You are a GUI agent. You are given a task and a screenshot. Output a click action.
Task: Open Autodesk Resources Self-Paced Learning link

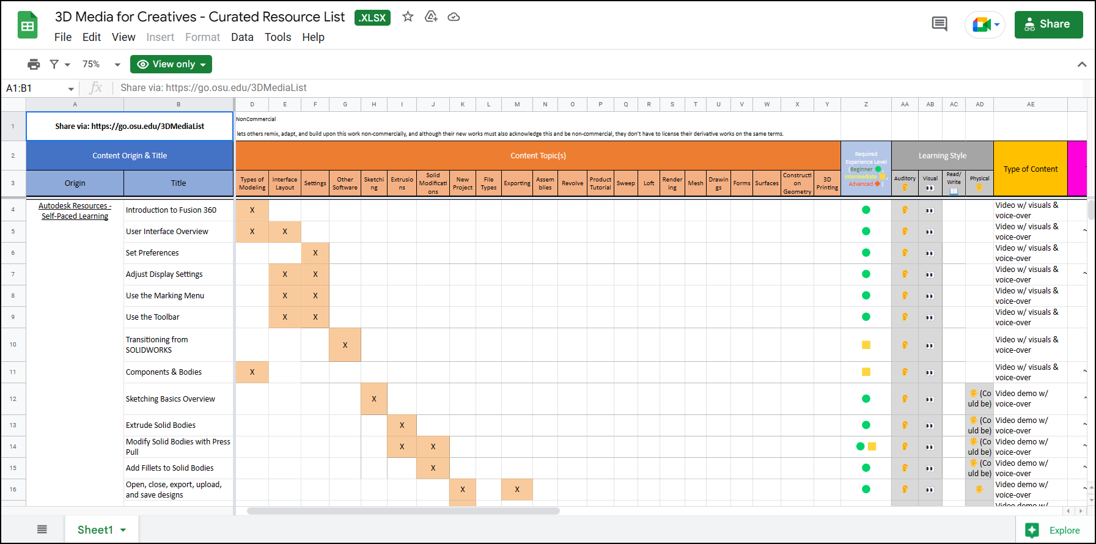pyautogui.click(x=75, y=211)
